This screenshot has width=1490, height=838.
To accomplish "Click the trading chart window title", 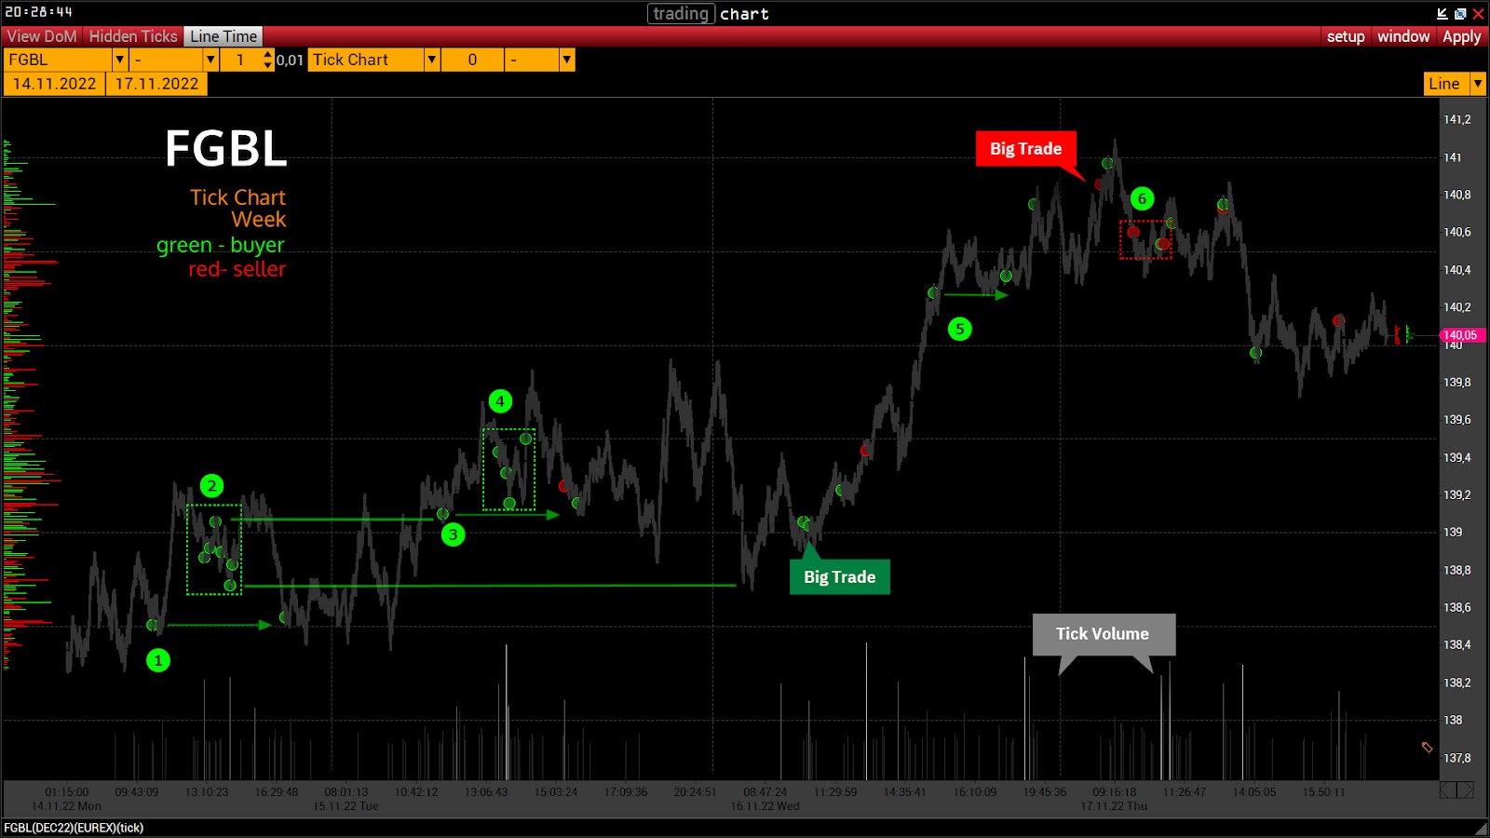I will (x=711, y=13).
